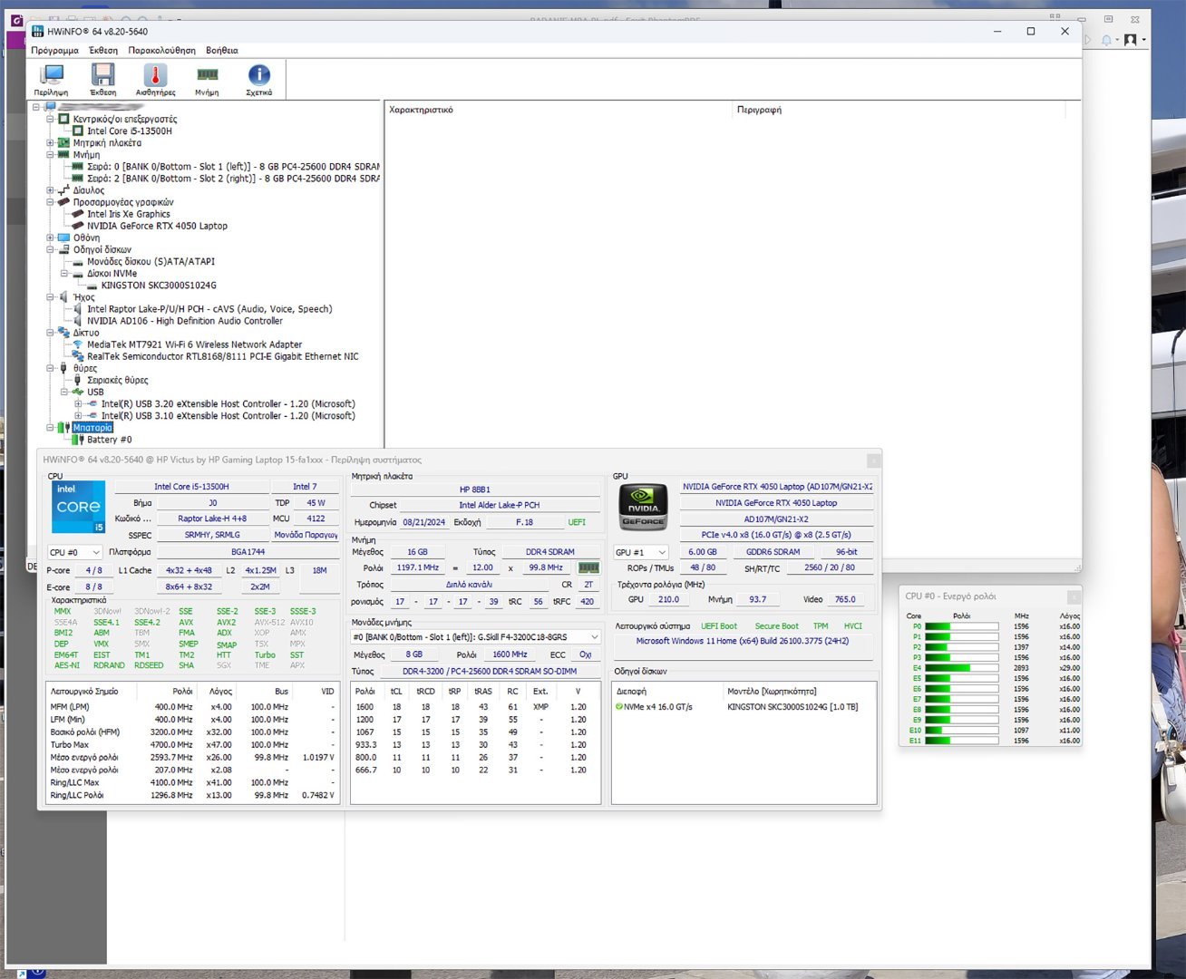Screen dimensions: 1186x979
Task: Click the Wi-Fi icon beside MediaTek MT7921
Action: pyautogui.click(x=78, y=344)
